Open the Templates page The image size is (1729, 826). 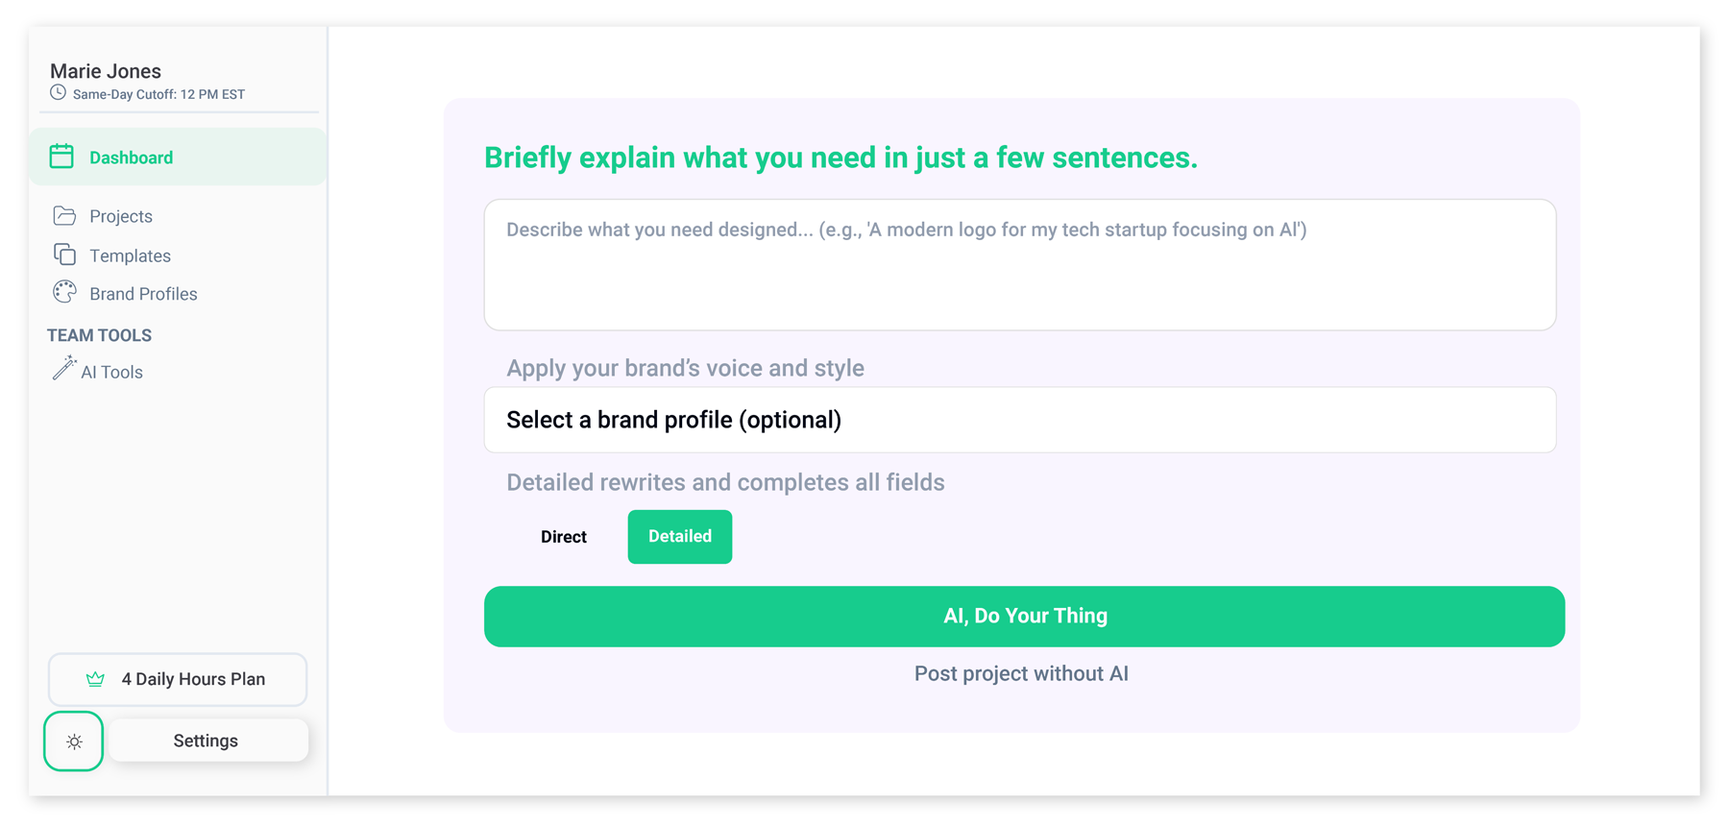130,255
